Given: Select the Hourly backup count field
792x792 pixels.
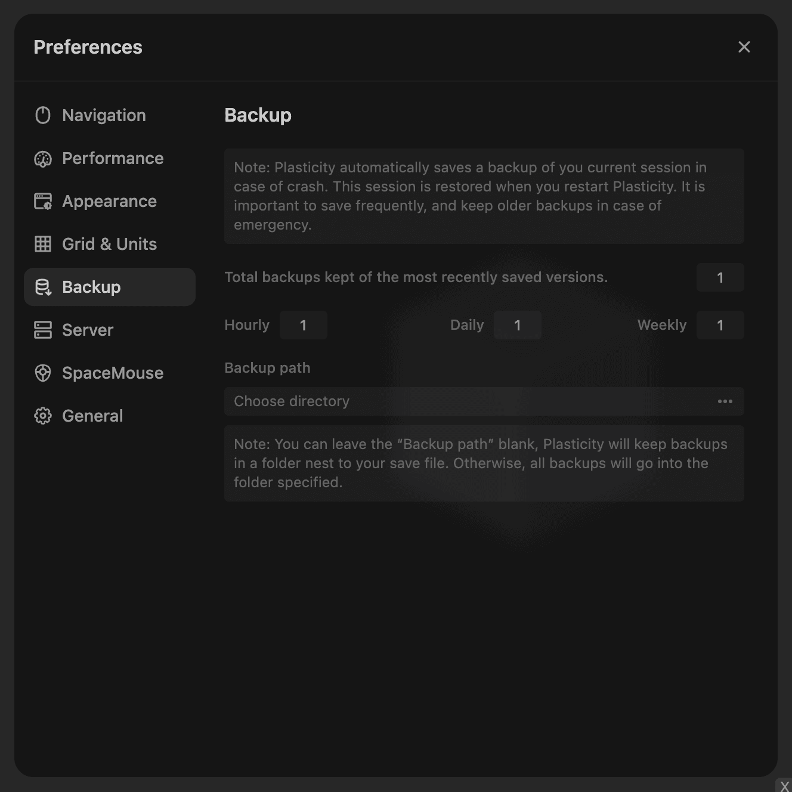Looking at the screenshot, I should pyautogui.click(x=303, y=325).
